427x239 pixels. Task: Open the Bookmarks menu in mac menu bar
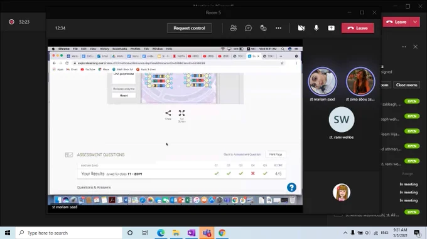coord(120,49)
